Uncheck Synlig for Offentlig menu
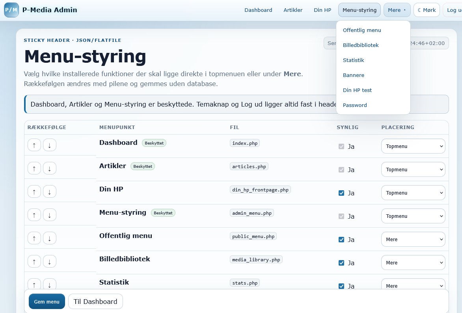The height and width of the screenshot is (313, 462). pos(341,240)
